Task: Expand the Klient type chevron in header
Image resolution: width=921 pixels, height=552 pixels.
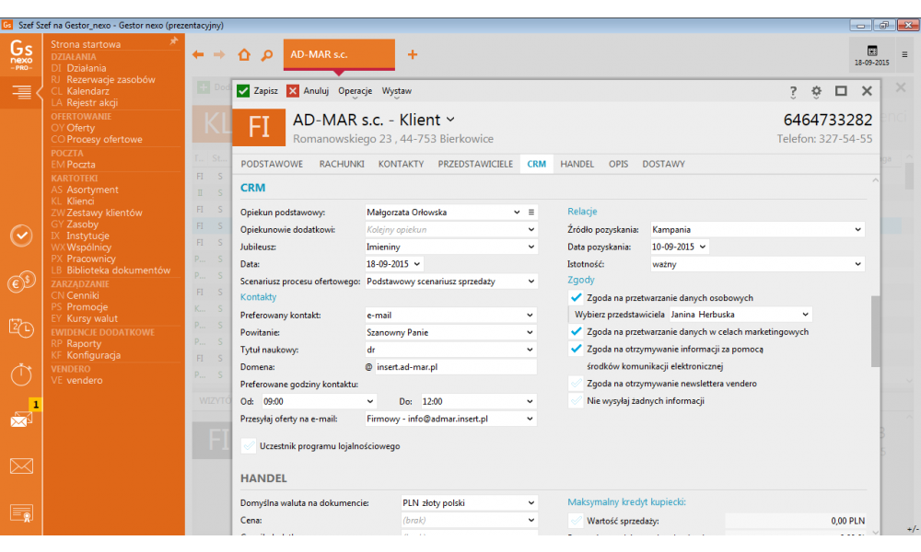Action: tap(450, 120)
